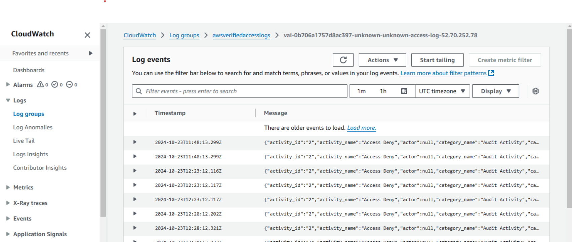Open Dashboards in the sidebar
The width and height of the screenshot is (572, 242).
click(x=29, y=70)
